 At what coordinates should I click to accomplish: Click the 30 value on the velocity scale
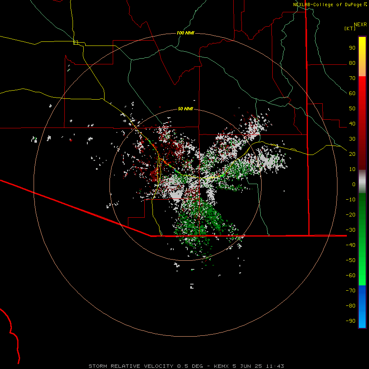[352, 139]
